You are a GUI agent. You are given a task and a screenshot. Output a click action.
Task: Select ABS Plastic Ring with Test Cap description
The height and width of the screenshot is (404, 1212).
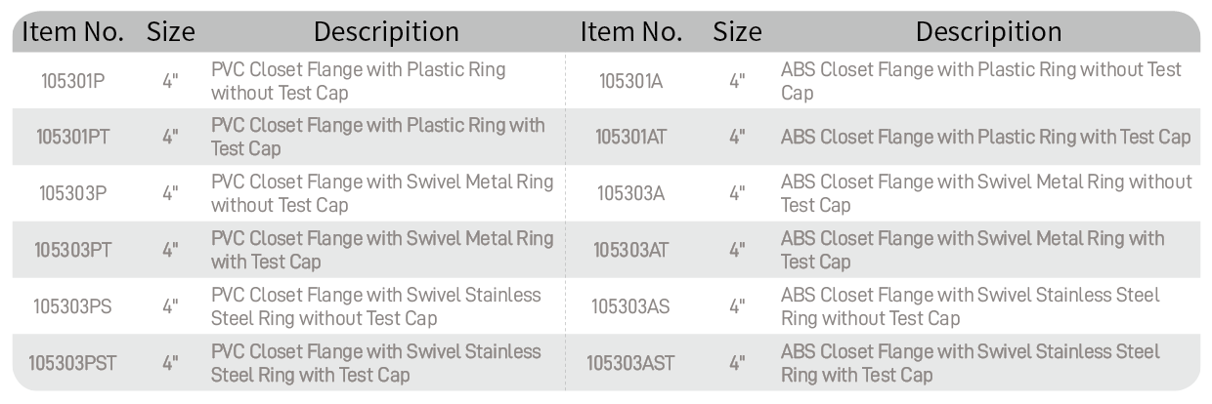coord(985,138)
